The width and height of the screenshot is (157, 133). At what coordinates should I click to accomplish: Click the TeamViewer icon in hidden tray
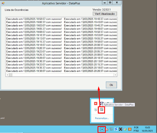(102, 103)
